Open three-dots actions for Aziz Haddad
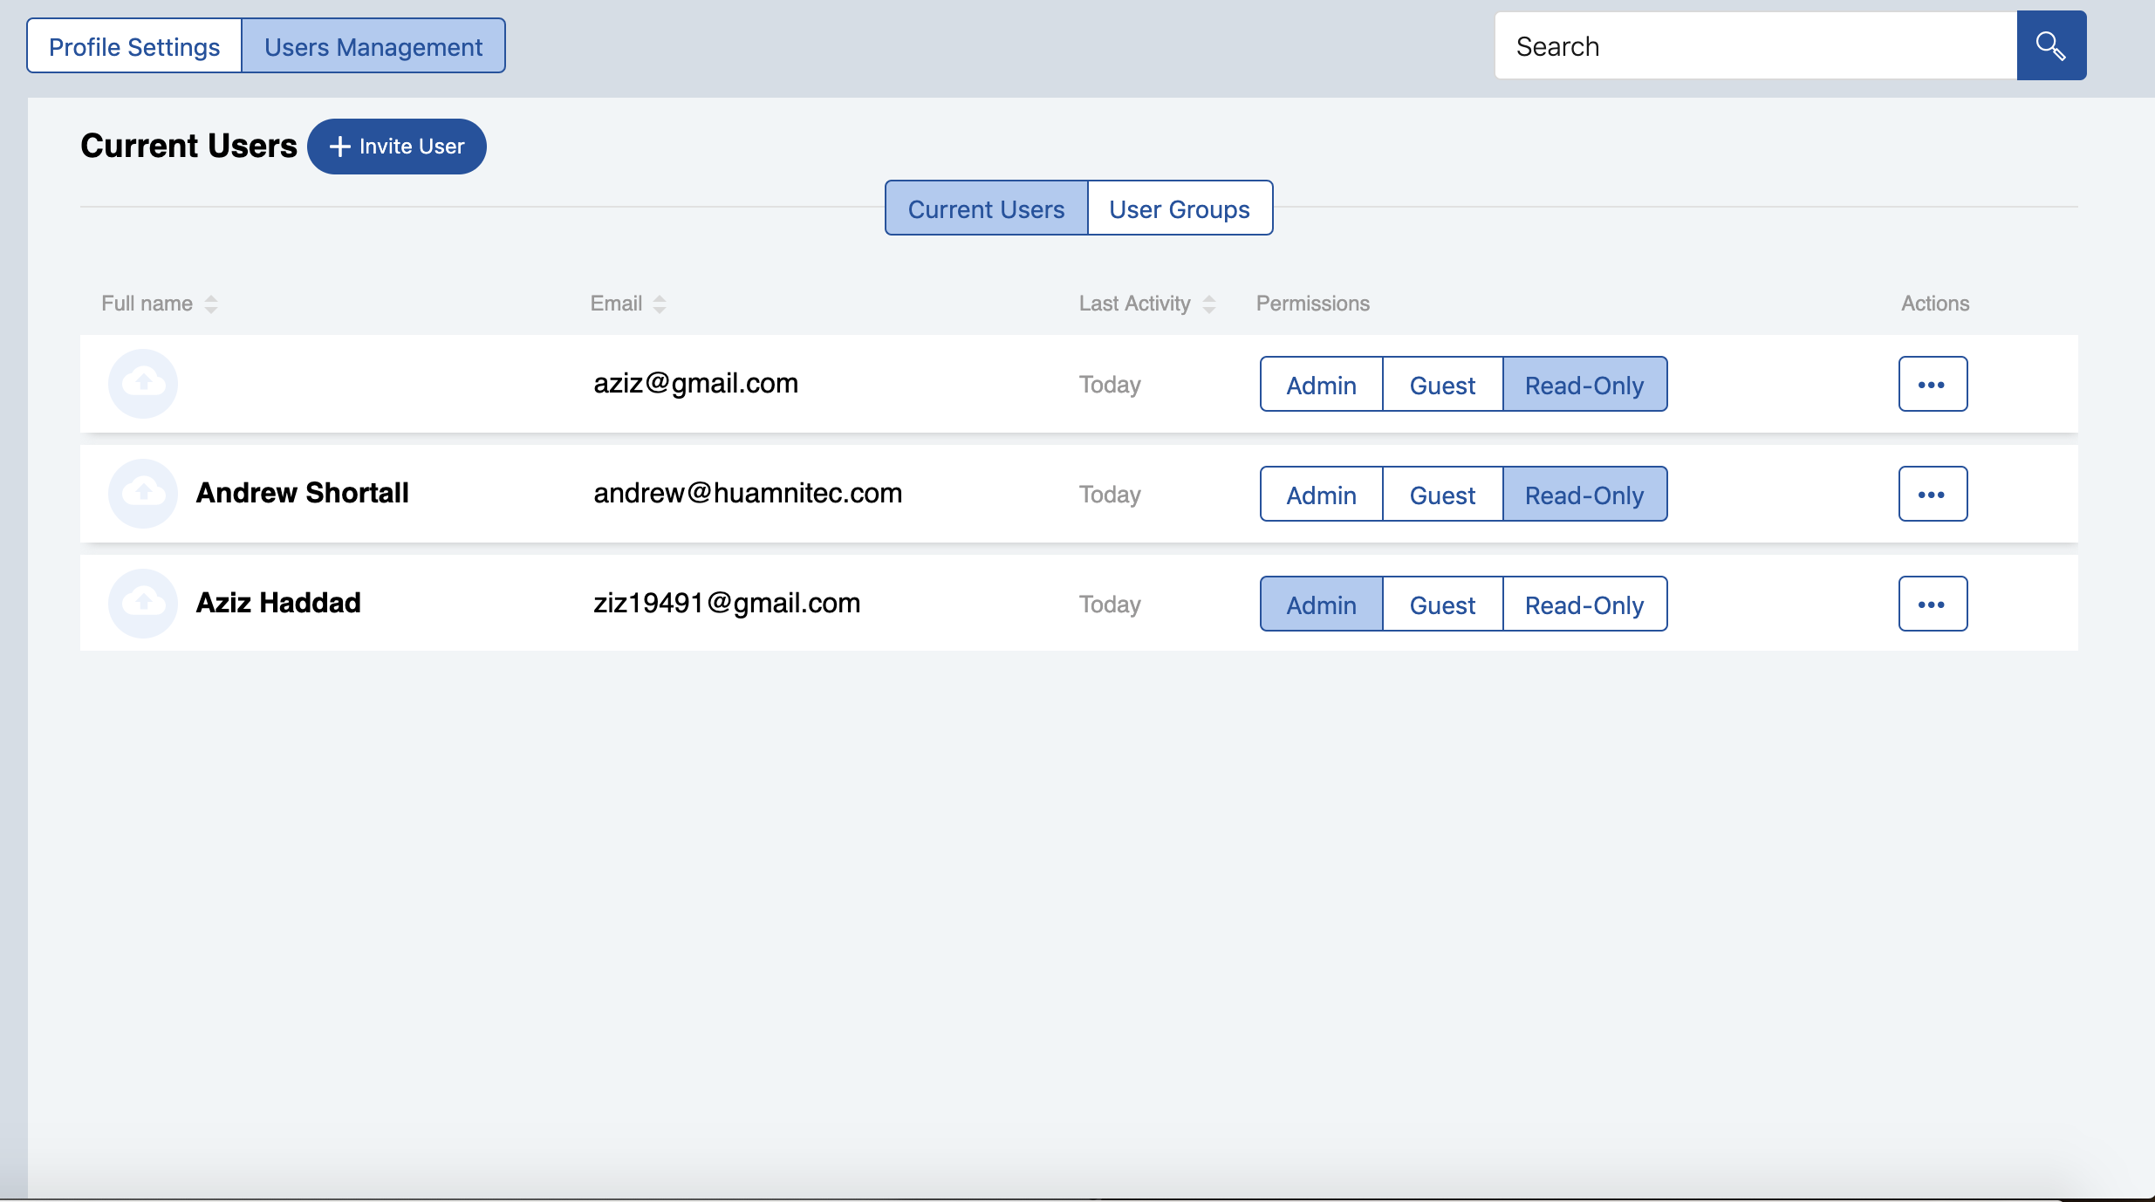This screenshot has width=2155, height=1202. tap(1932, 604)
